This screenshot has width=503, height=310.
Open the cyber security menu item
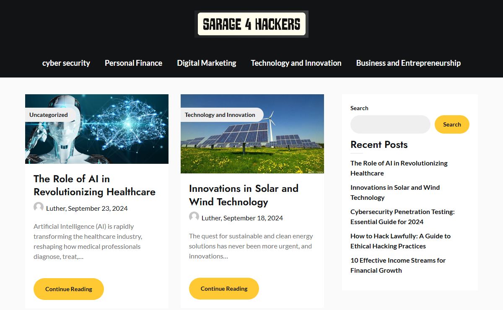click(x=66, y=63)
